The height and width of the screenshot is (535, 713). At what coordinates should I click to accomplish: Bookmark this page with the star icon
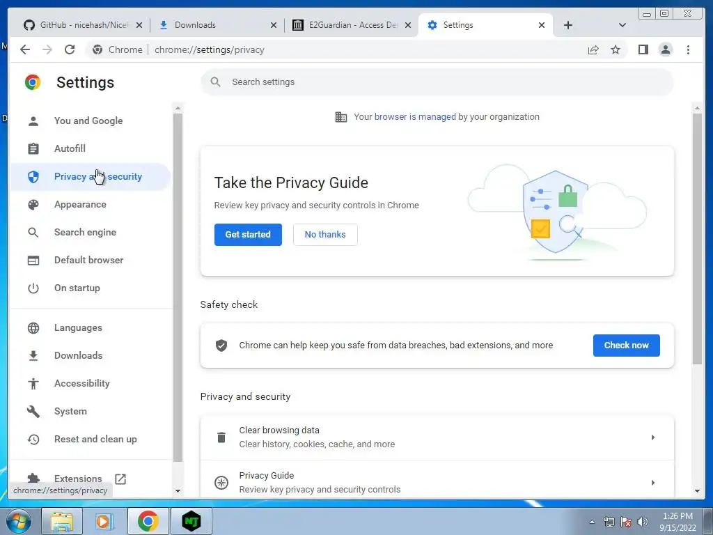616,49
